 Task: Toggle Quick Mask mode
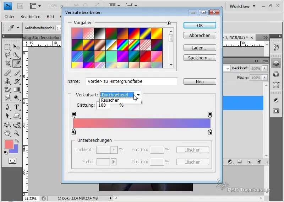tap(12, 161)
